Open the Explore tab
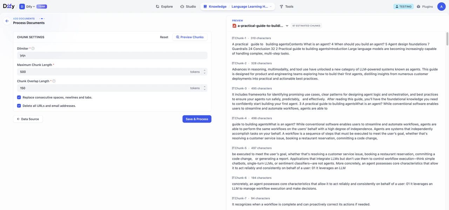Screen dimensions: 449x210 (x=164, y=6)
